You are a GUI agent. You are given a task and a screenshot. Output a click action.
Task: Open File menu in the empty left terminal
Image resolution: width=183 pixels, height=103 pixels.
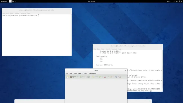[x=4, y=13]
